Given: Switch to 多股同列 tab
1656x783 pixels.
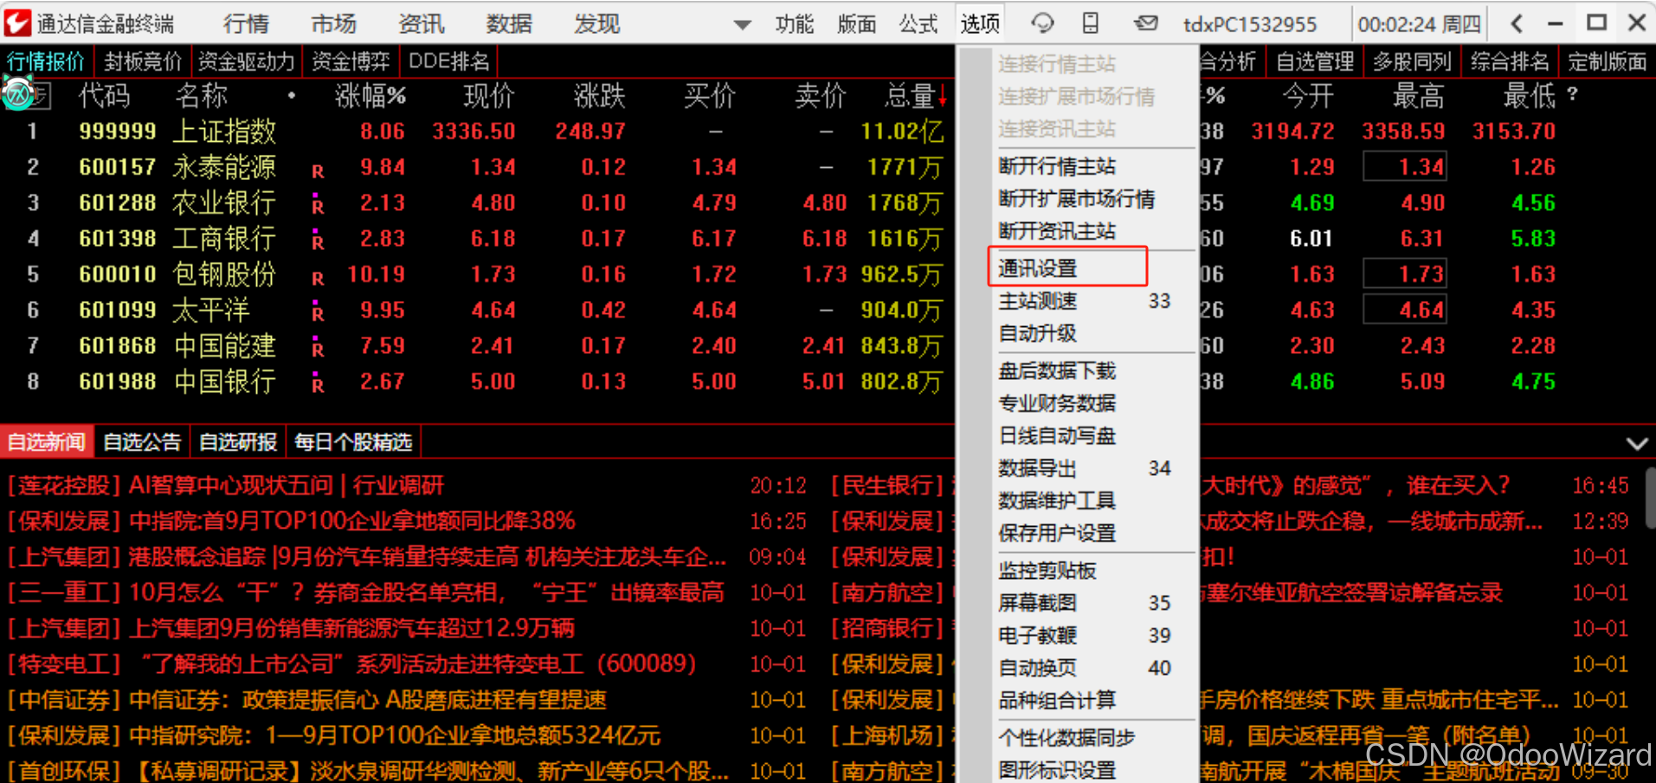Looking at the screenshot, I should [x=1412, y=61].
